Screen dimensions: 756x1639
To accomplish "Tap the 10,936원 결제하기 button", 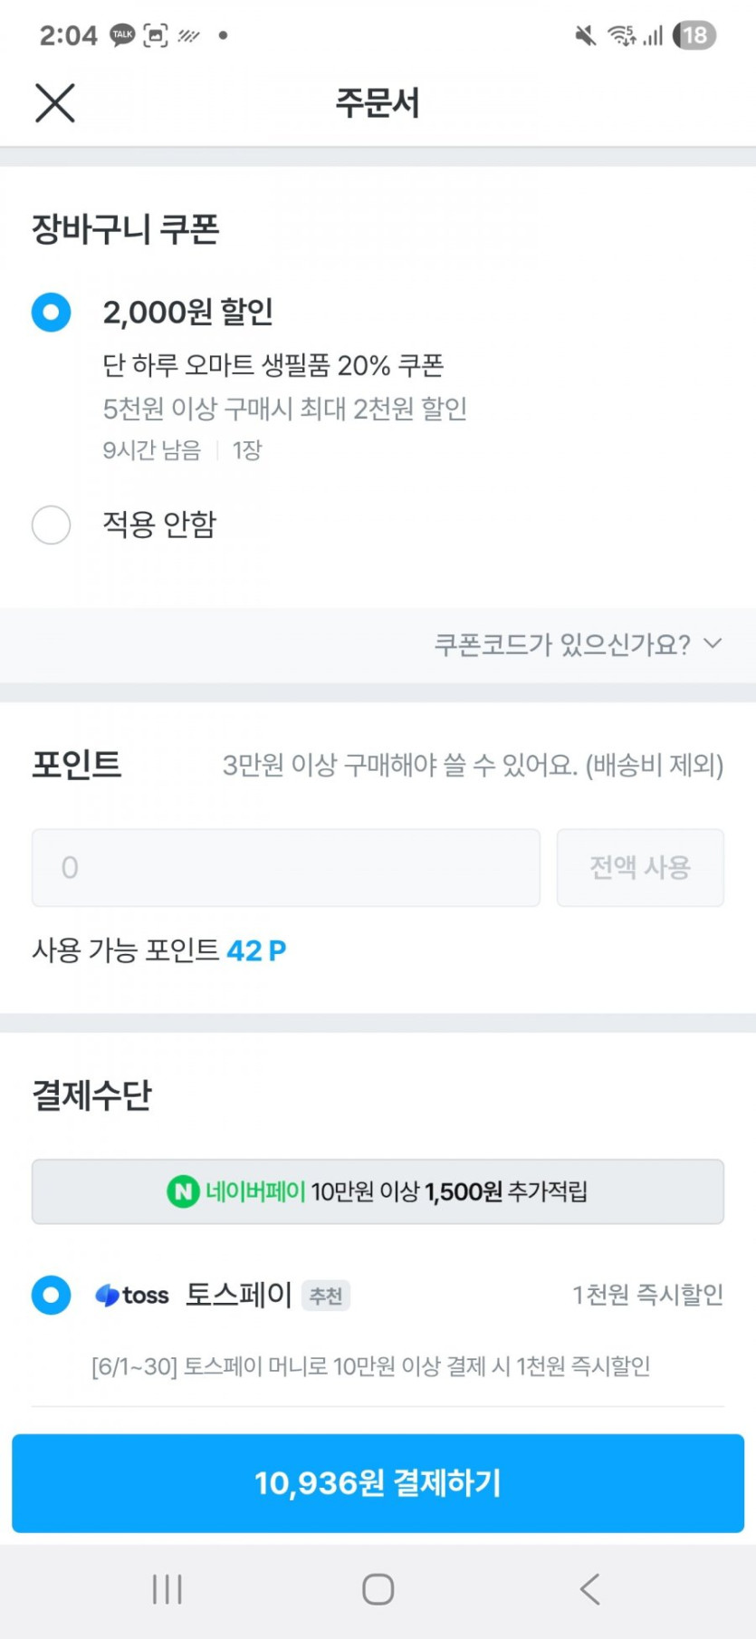I will (378, 1483).
